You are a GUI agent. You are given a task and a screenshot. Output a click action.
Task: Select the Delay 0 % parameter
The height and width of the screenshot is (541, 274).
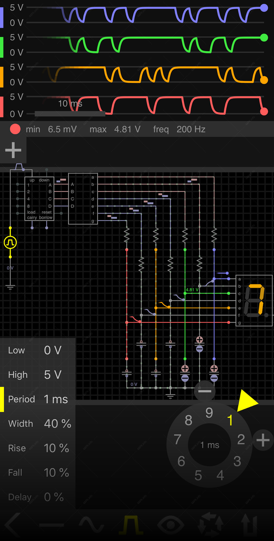coord(38,497)
